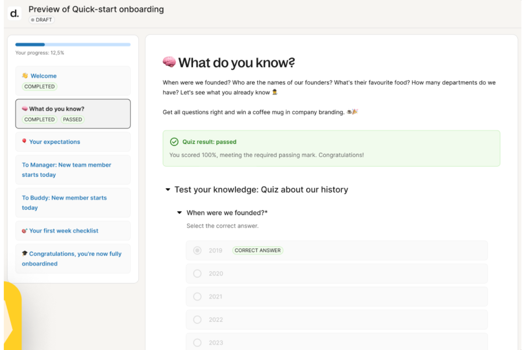The height and width of the screenshot is (350, 525).
Task: Click the 👋 Welcome step emoji icon
Action: [24, 76]
